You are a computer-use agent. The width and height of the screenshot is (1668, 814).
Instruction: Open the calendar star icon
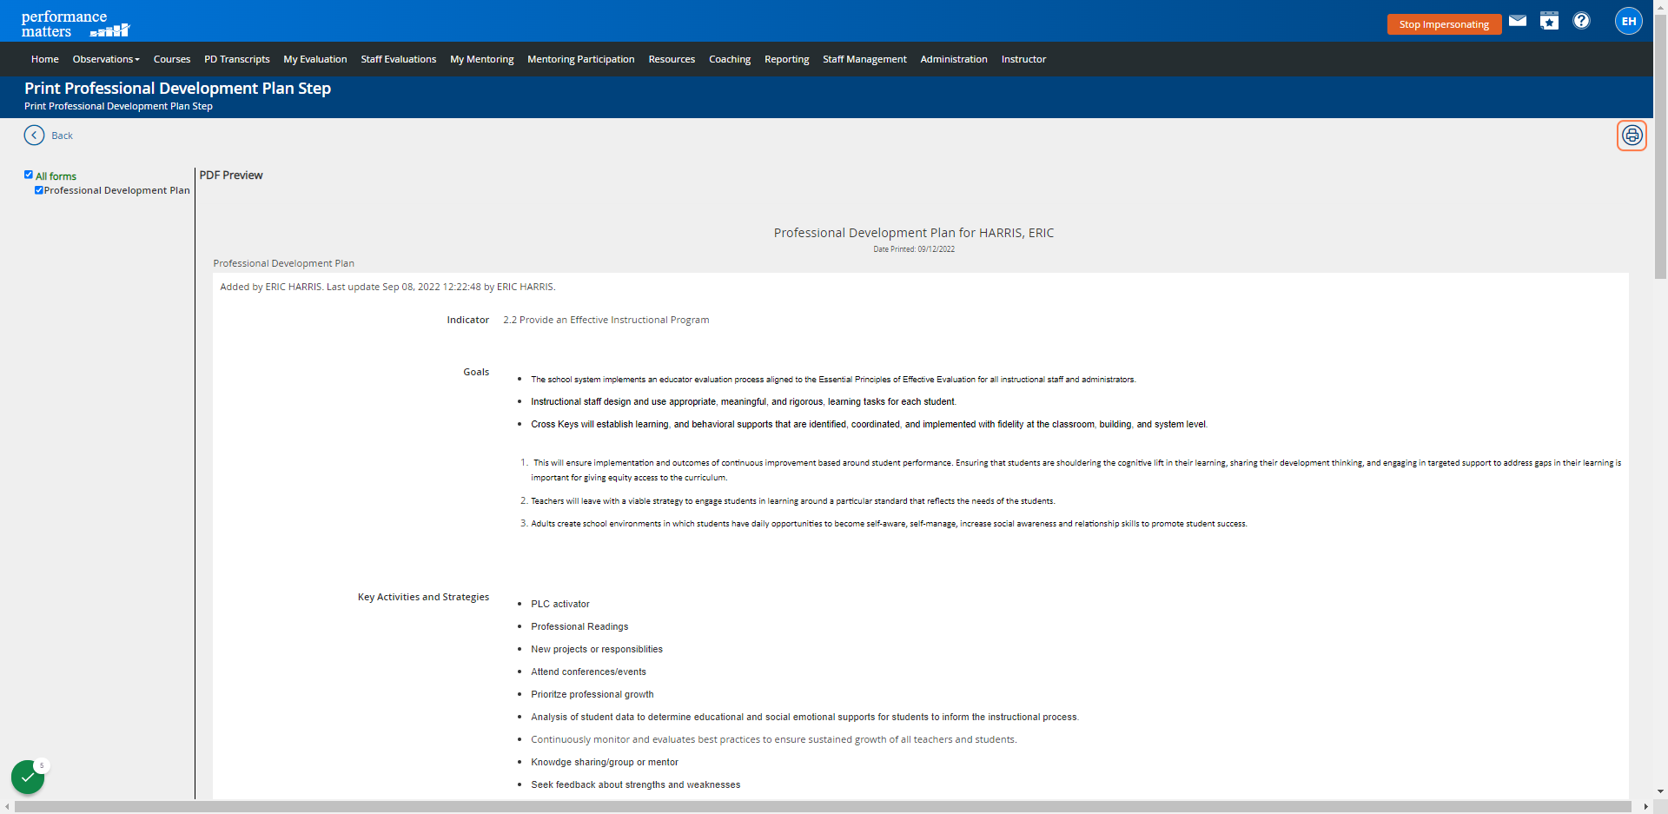[1549, 21]
